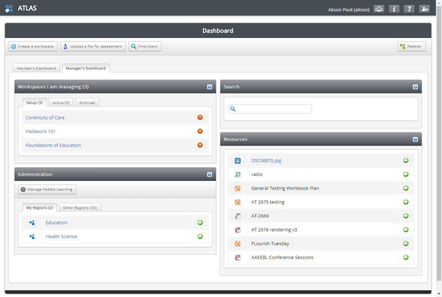The height and width of the screenshot is (297, 442).
Task: Click green arrow for AT-2669
Action: point(406,216)
